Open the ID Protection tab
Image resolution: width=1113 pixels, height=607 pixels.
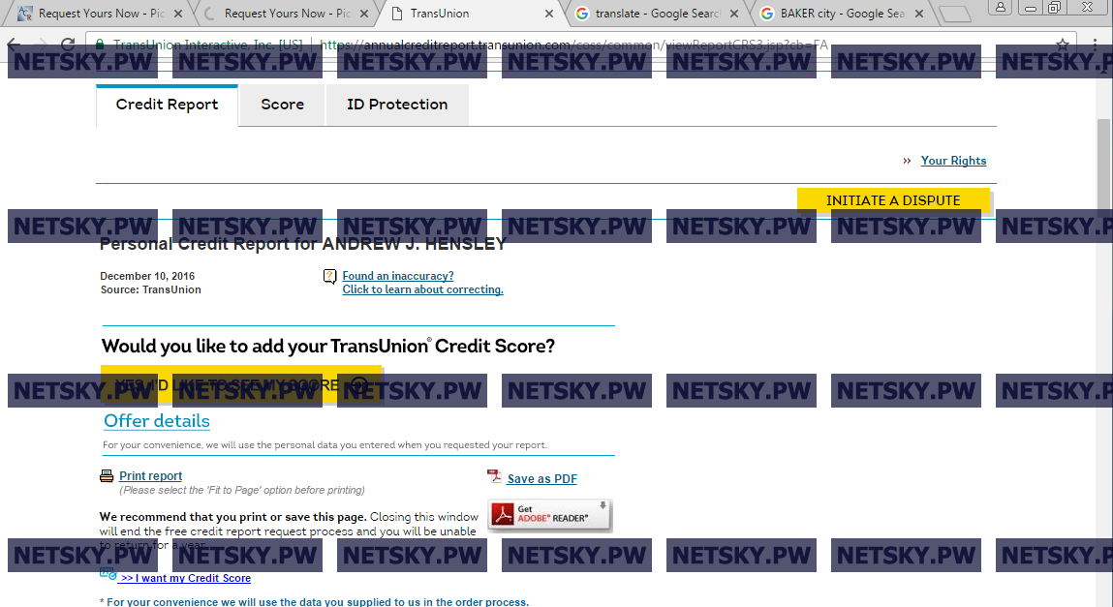(397, 105)
